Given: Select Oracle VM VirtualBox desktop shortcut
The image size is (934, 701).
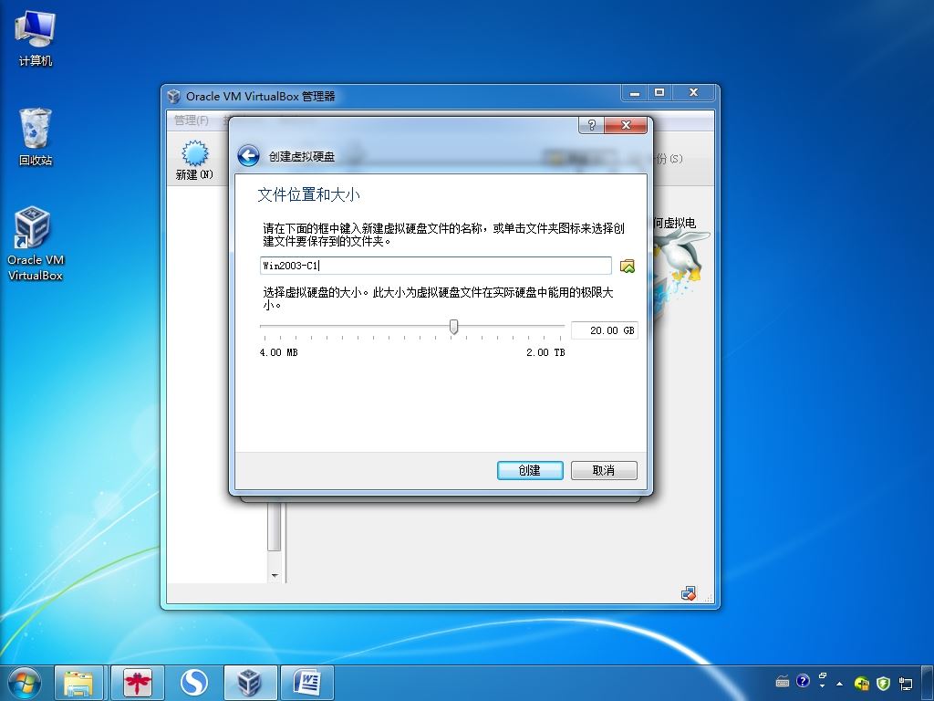Looking at the screenshot, I should 36,244.
